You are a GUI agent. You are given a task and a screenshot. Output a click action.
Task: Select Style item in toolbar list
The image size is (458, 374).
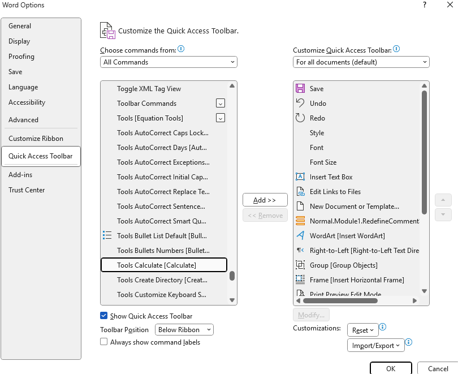pos(357,132)
